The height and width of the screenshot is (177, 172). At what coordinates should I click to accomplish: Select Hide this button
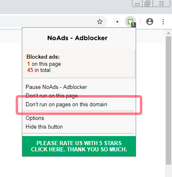click(x=44, y=127)
